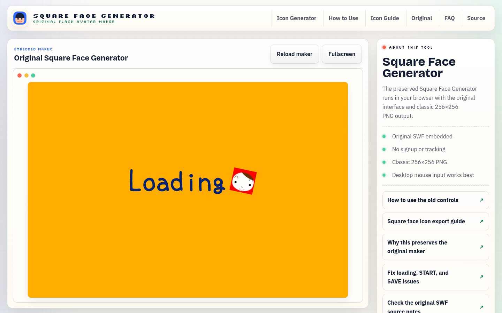The height and width of the screenshot is (313, 502).
Task: Click arrow icon beside 'Fix loading' link
Action: [x=481, y=277]
